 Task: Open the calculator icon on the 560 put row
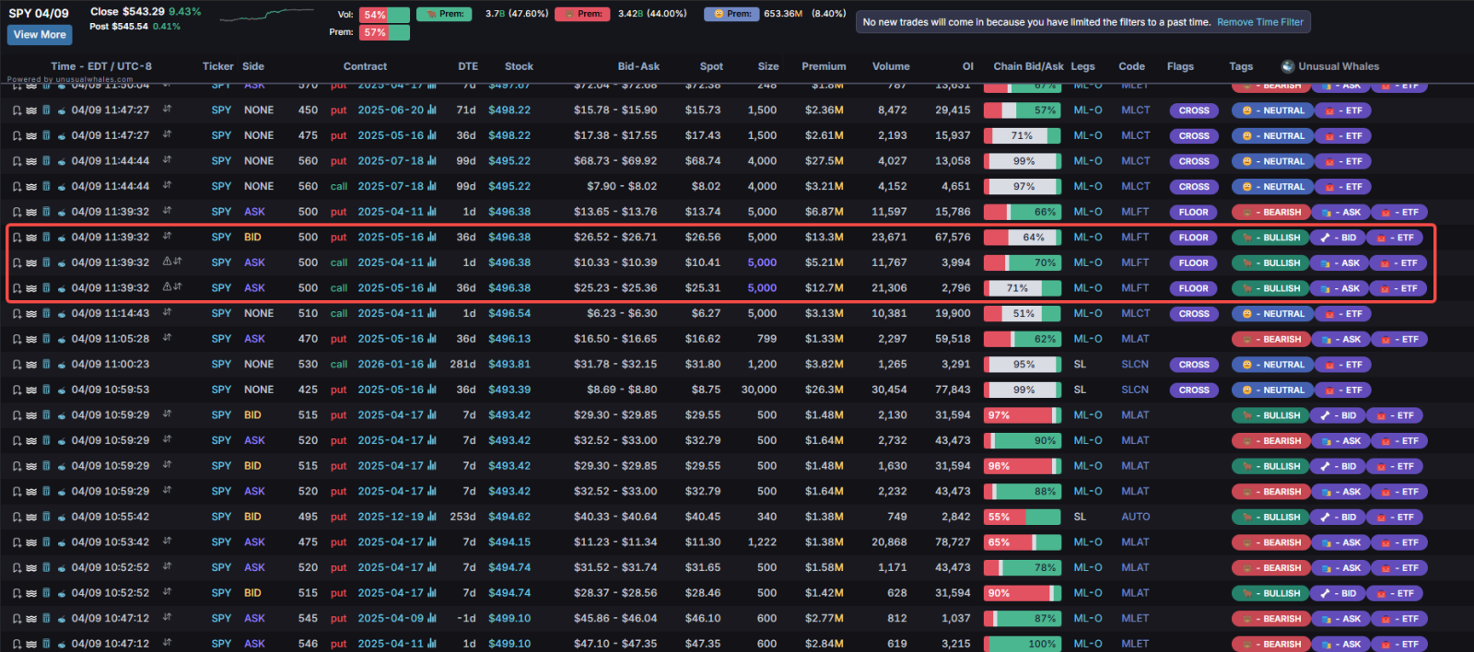46,161
